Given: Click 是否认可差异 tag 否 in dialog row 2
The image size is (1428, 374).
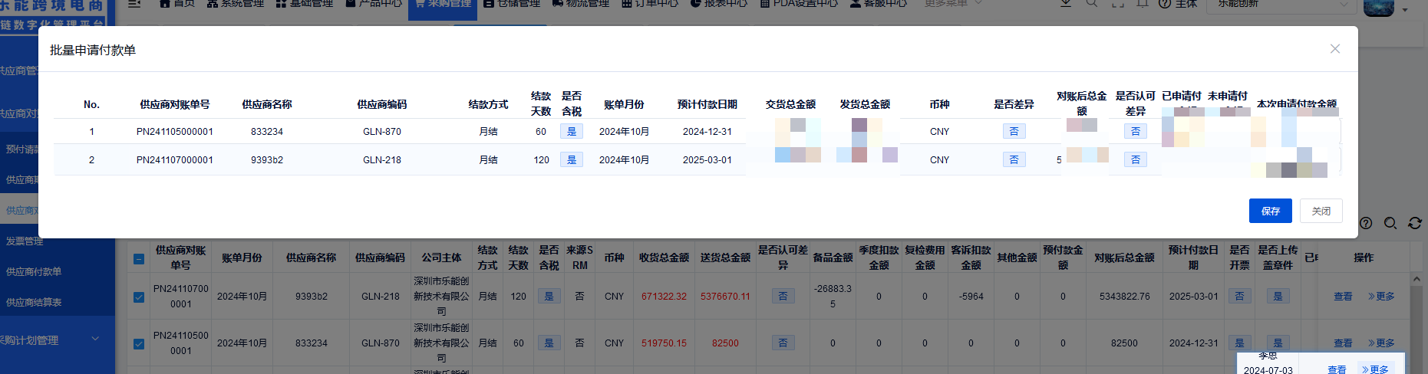Looking at the screenshot, I should (x=1136, y=159).
